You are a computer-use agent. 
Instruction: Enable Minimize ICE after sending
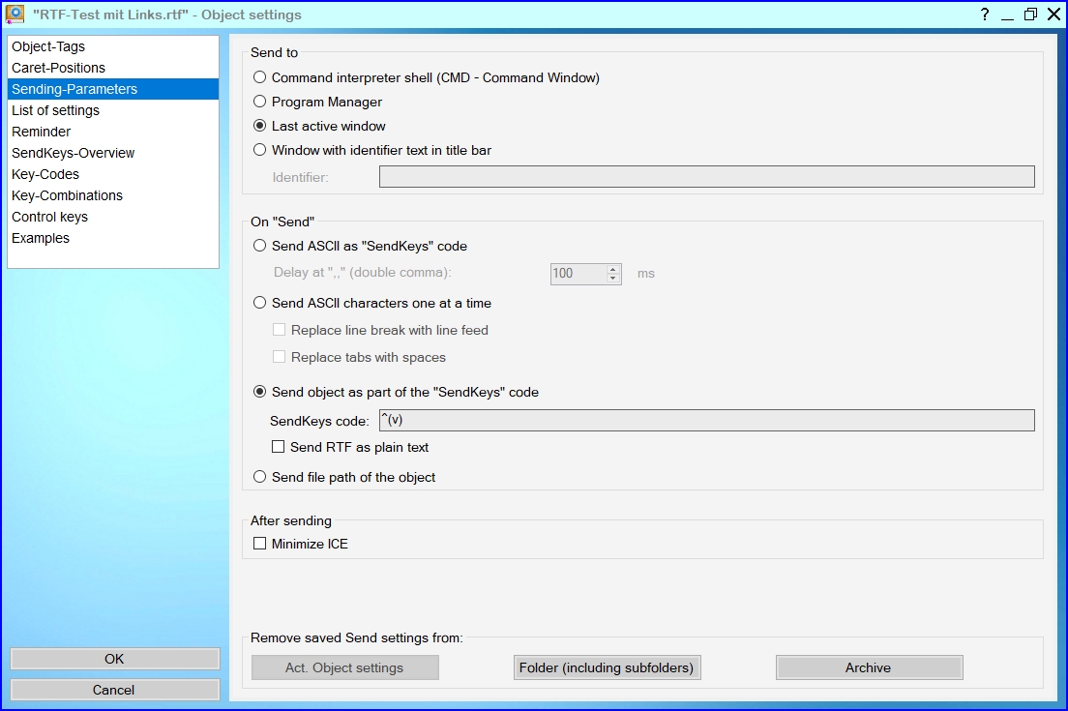point(259,544)
